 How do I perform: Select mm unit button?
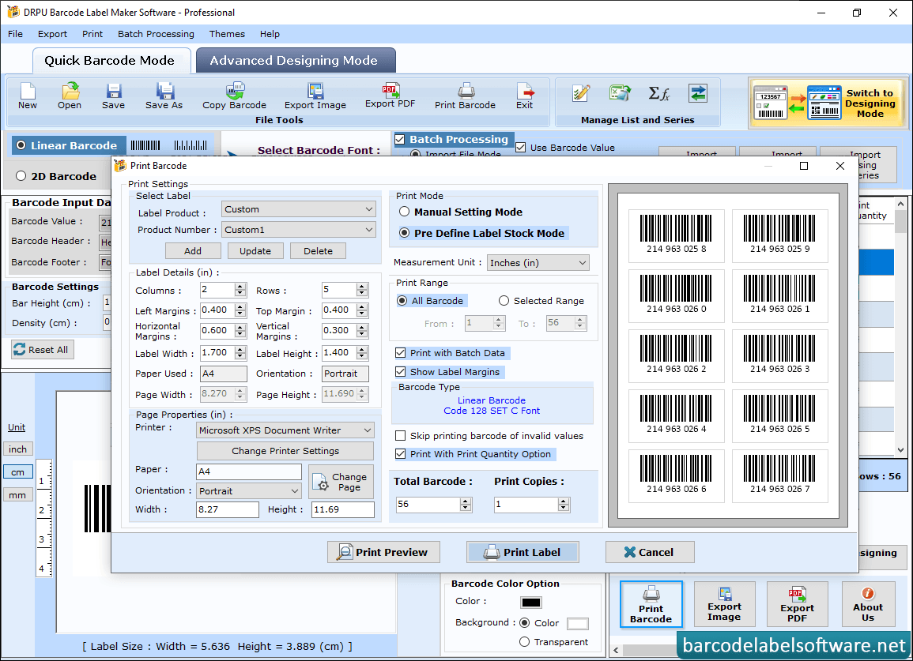coord(17,495)
